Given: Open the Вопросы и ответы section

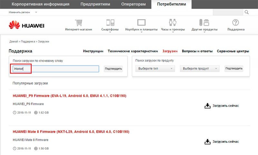Looking at the screenshot, I should pos(197,51).
